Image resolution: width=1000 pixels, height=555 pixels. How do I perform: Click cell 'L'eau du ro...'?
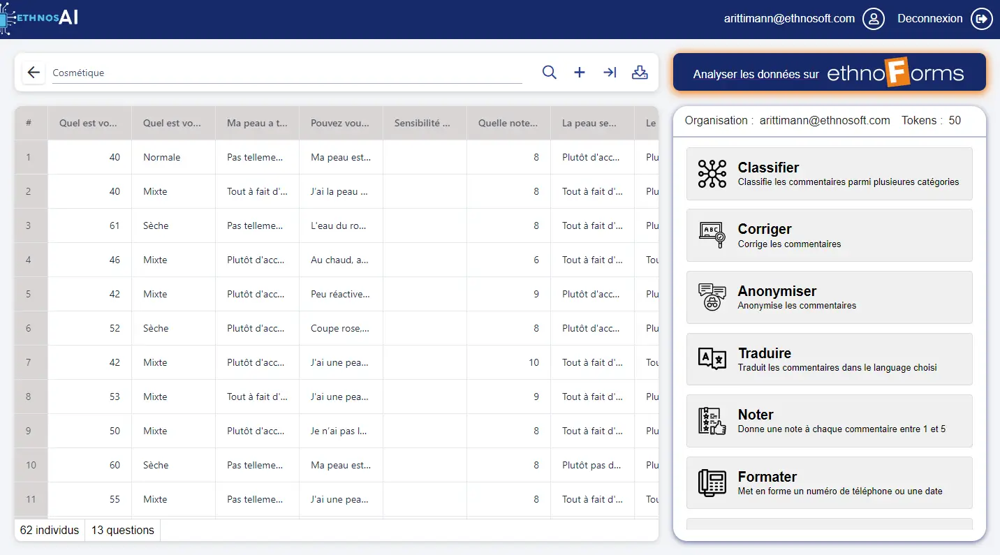341,225
